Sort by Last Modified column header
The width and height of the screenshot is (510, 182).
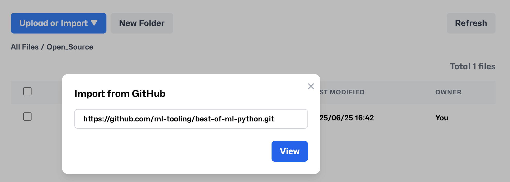[x=343, y=92]
